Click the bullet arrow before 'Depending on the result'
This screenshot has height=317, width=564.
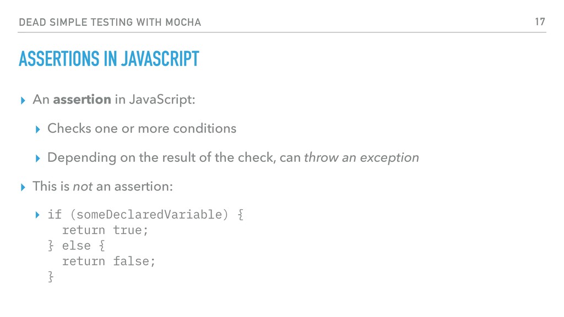point(38,158)
